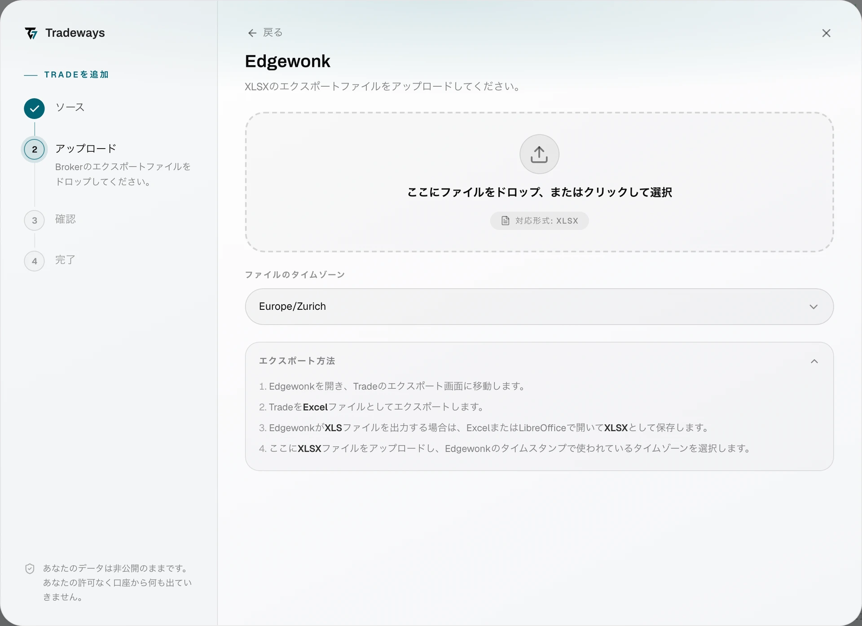Click Brokerのエクスポートファイル description text
Image resolution: width=862 pixels, height=626 pixels.
pos(123,174)
